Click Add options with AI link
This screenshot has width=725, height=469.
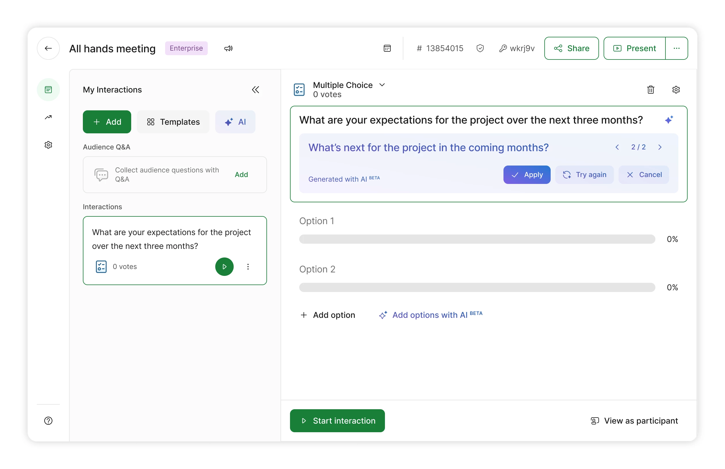(x=430, y=315)
